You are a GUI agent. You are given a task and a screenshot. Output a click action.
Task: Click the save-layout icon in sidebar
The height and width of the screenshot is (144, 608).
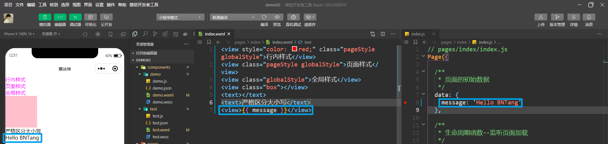(176, 34)
